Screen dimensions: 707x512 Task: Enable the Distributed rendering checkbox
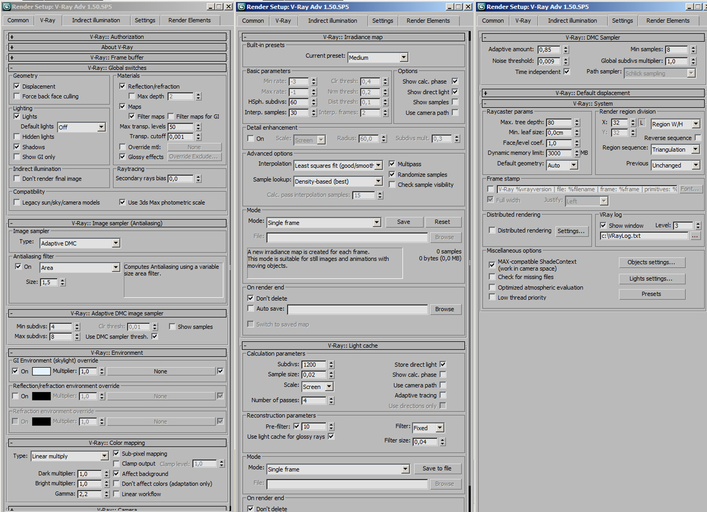pyautogui.click(x=492, y=231)
